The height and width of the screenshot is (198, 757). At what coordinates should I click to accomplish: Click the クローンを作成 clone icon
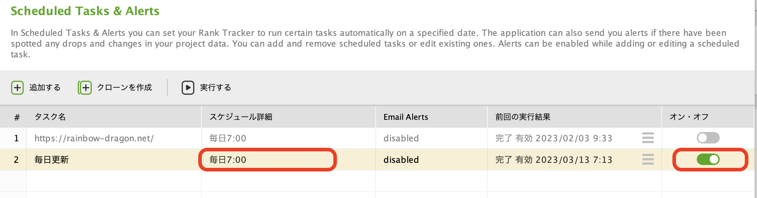[85, 88]
